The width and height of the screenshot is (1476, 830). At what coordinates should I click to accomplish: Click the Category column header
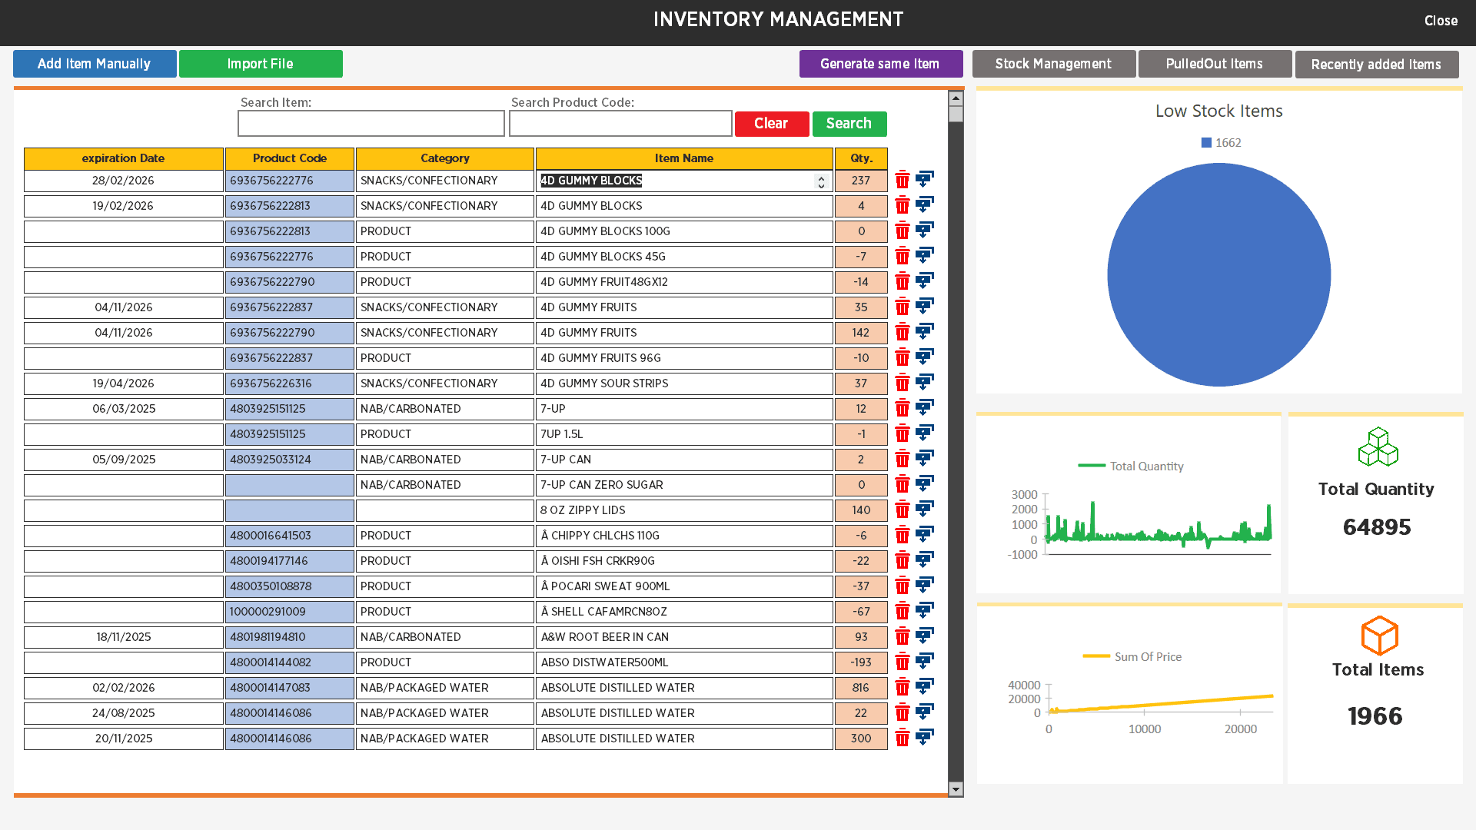(445, 158)
